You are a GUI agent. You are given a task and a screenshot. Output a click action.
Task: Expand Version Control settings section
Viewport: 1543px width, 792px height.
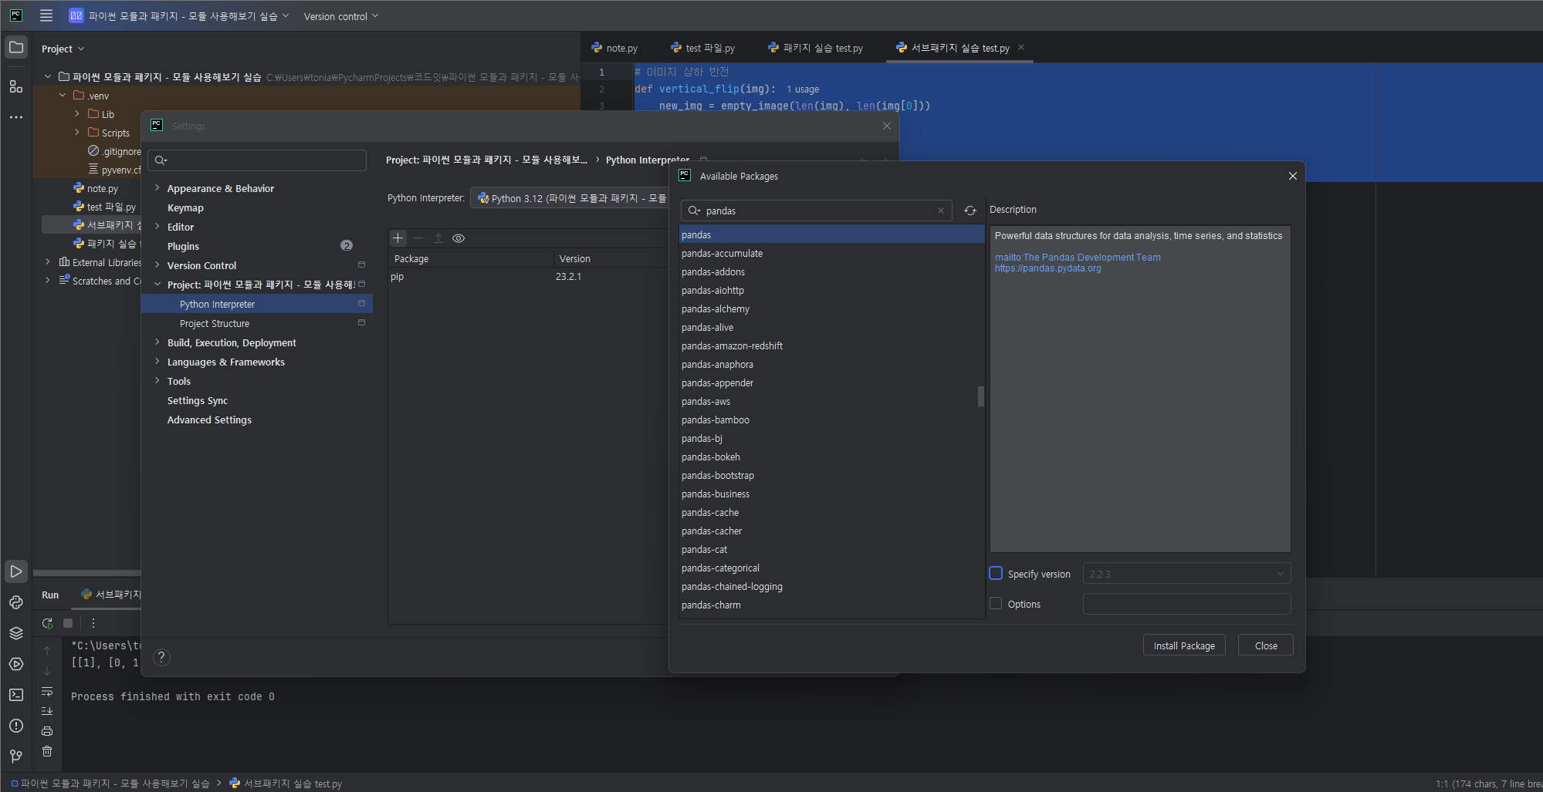157,265
